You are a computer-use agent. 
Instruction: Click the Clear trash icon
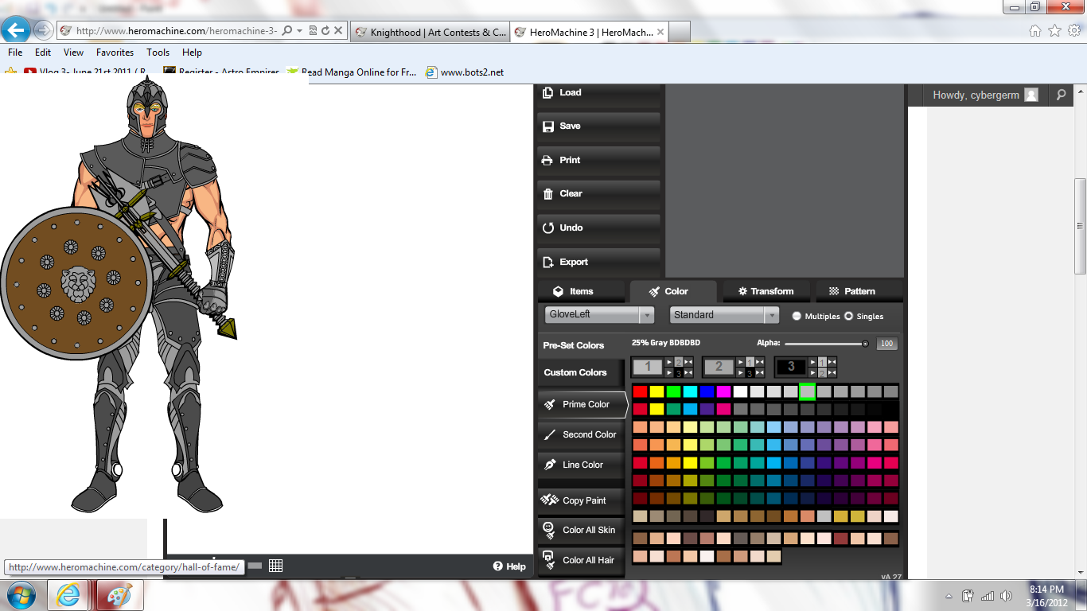click(547, 194)
